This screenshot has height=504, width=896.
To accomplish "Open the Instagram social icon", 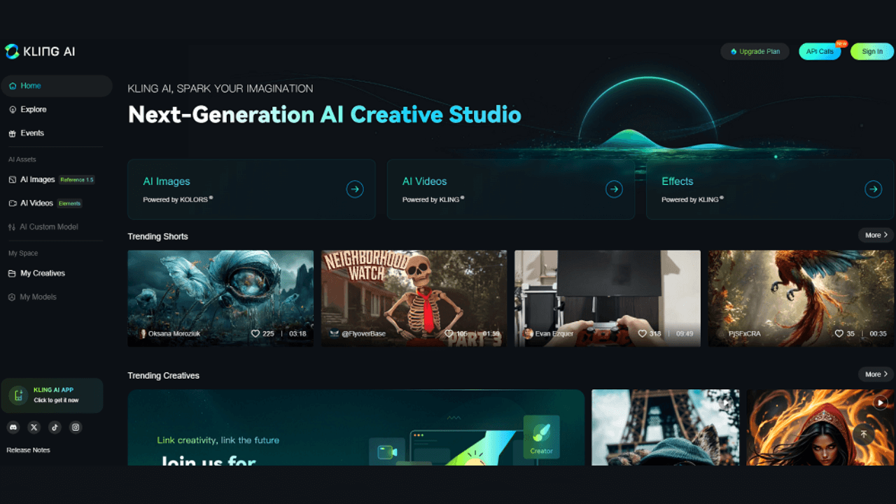I will [76, 427].
